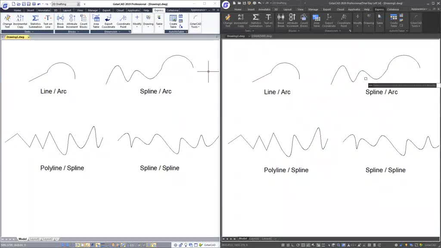This screenshot has height=248, width=441.
Task: Run Statistics Summation in GstarCAD 2020 window
Action: [256, 21]
